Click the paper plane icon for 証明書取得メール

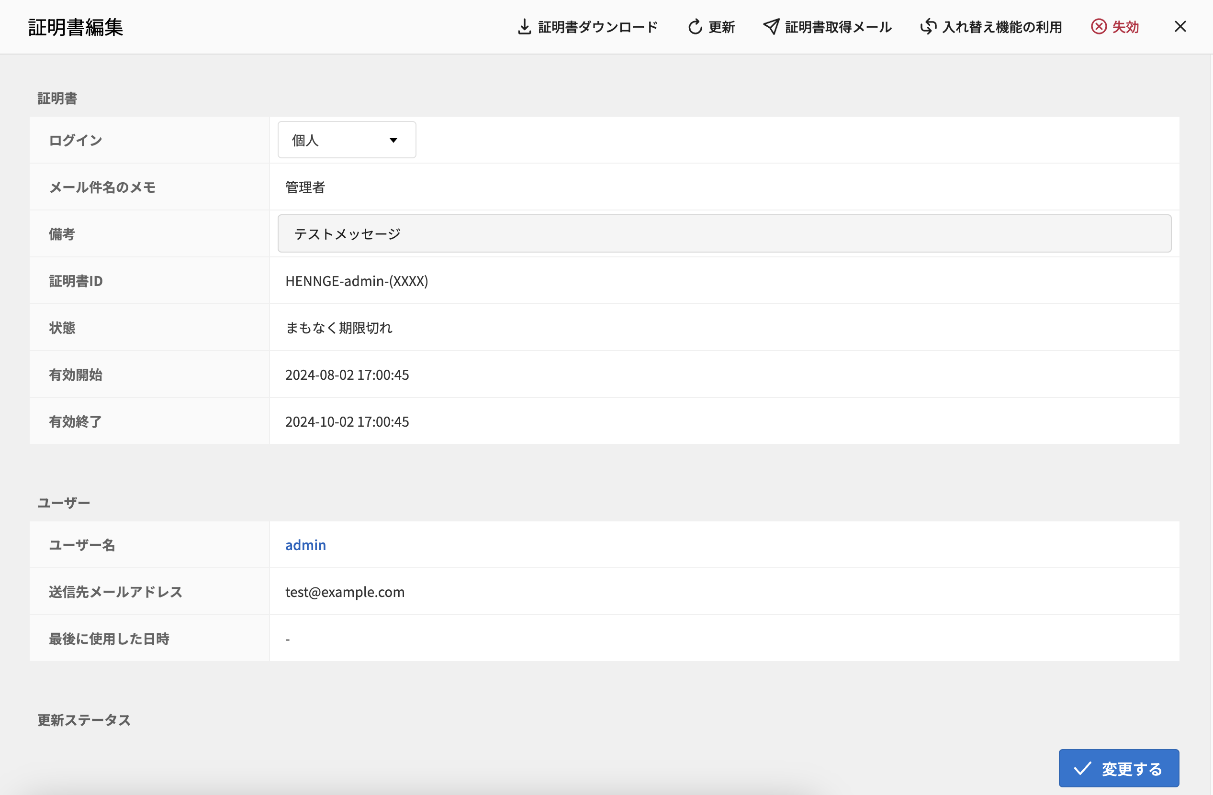(771, 26)
